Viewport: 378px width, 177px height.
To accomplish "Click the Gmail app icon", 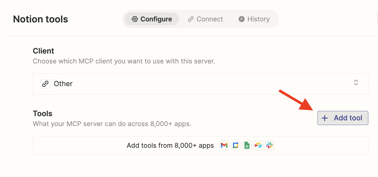I will click(224, 145).
